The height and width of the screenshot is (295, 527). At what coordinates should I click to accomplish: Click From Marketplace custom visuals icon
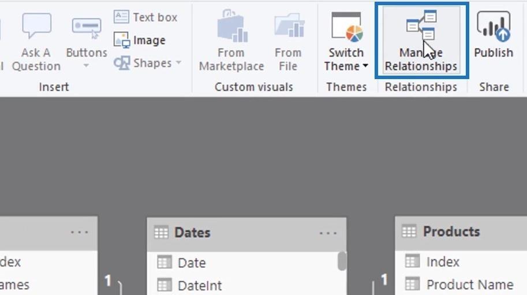231,27
